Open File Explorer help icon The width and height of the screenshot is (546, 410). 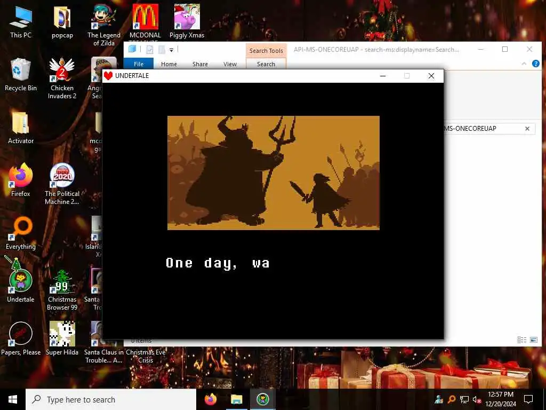[535, 64]
